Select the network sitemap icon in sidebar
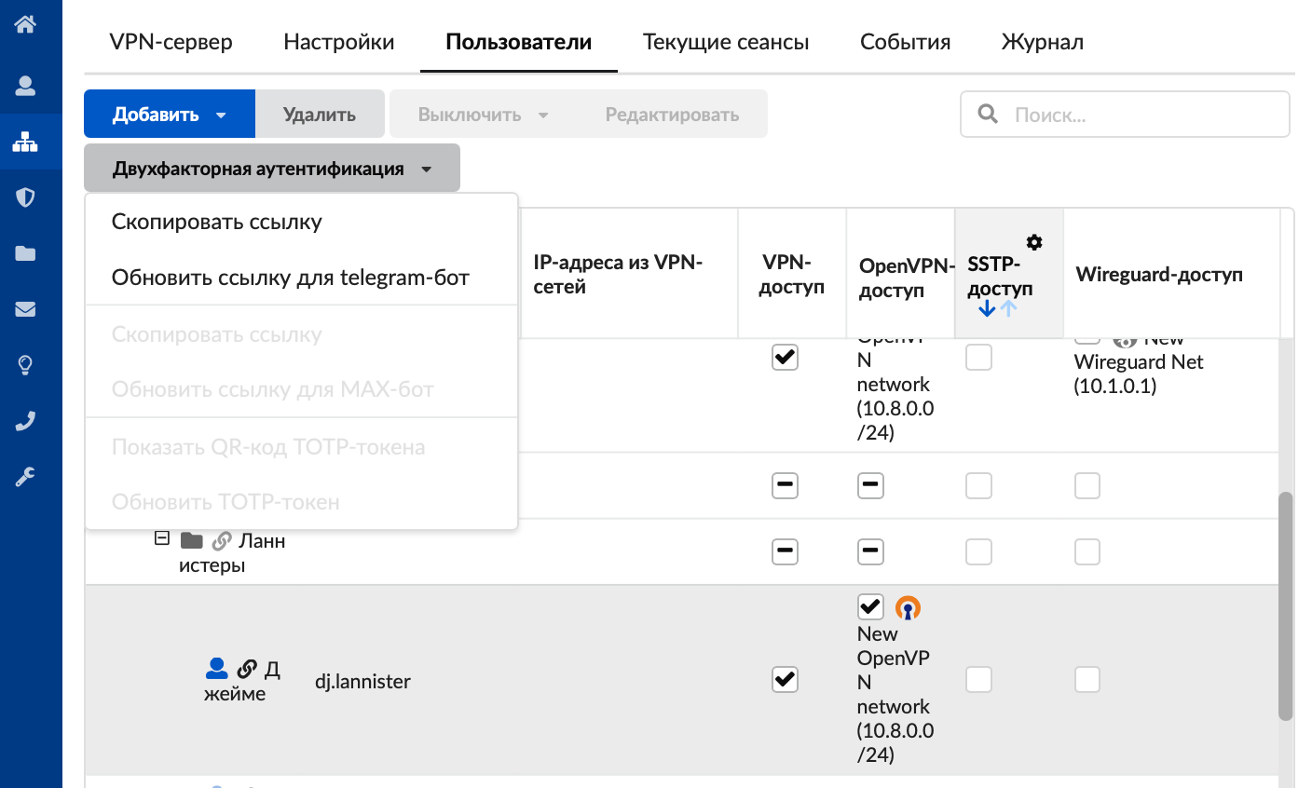Screen dimensions: 1312x788 click(x=25, y=142)
